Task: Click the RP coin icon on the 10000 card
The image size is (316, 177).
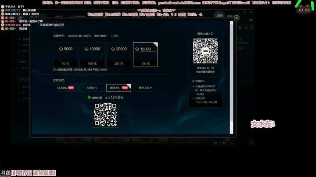Action: coord(86,49)
